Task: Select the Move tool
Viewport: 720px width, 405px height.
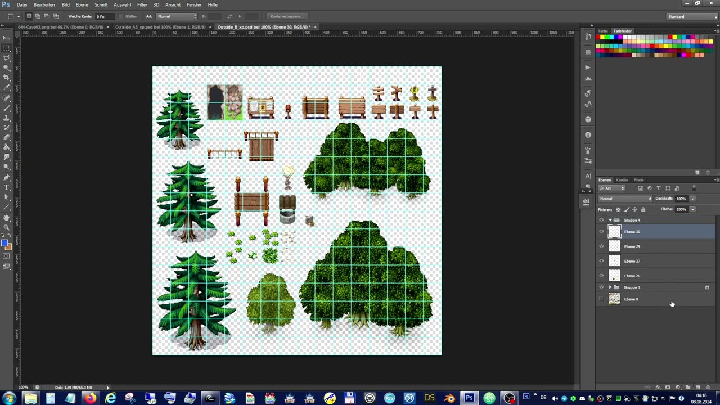Action: [x=7, y=38]
